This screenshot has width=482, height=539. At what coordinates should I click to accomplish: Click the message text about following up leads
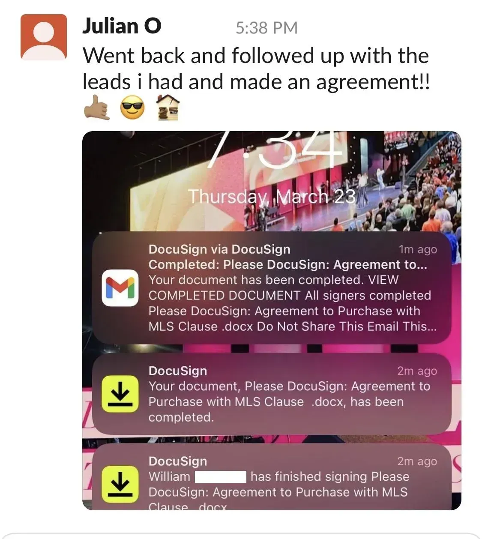pyautogui.click(x=256, y=69)
